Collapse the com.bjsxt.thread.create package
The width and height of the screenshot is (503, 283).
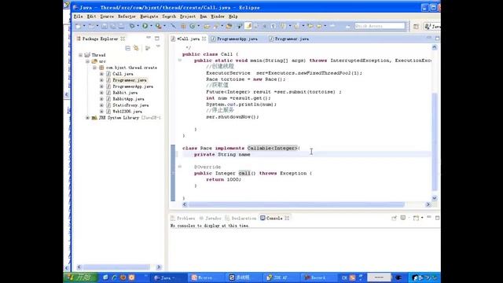tap(94, 68)
